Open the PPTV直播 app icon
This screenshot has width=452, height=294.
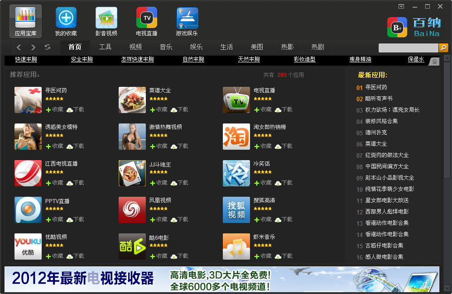point(28,209)
